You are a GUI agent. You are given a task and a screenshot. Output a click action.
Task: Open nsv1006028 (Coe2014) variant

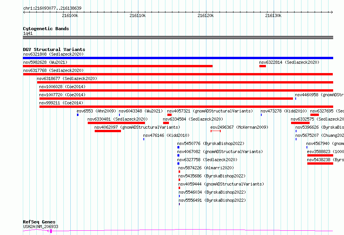coord(62,87)
